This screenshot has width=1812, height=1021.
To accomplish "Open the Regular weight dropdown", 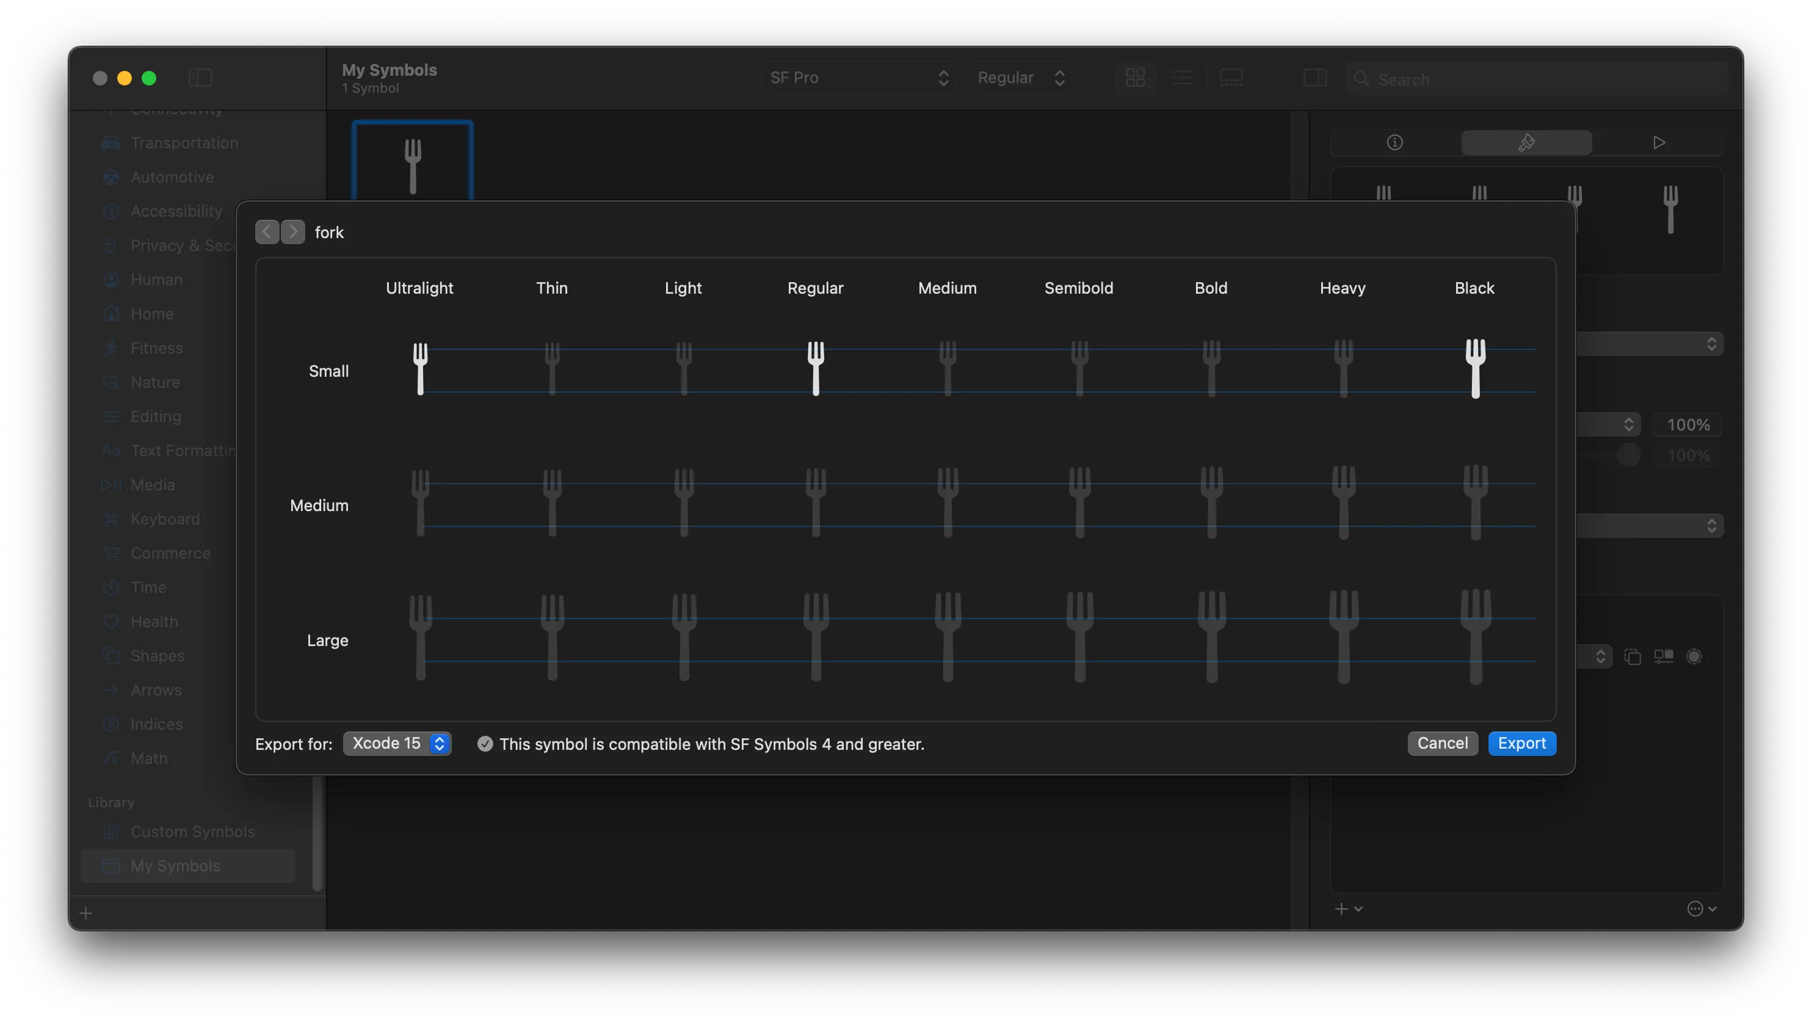I will click(x=1021, y=78).
